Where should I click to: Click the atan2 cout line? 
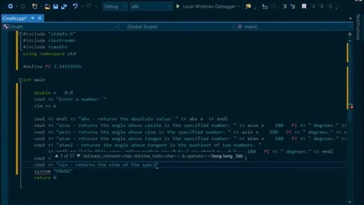(x=148, y=145)
